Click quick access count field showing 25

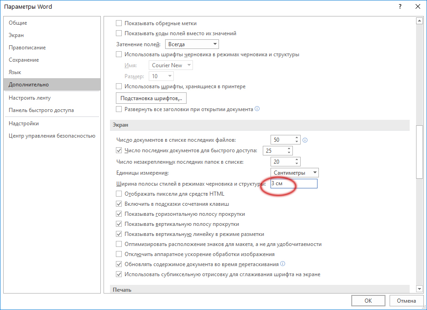tap(275, 150)
